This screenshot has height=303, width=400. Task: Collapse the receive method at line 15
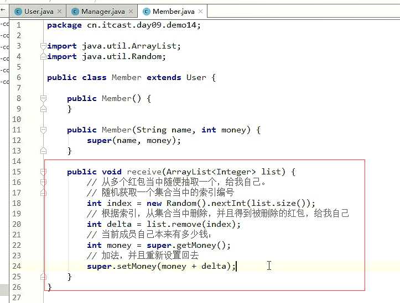[x=43, y=172]
